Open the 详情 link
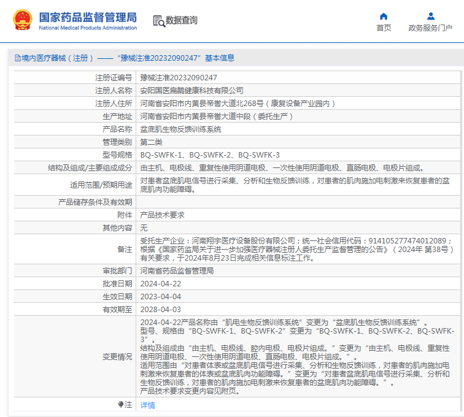 point(147,405)
